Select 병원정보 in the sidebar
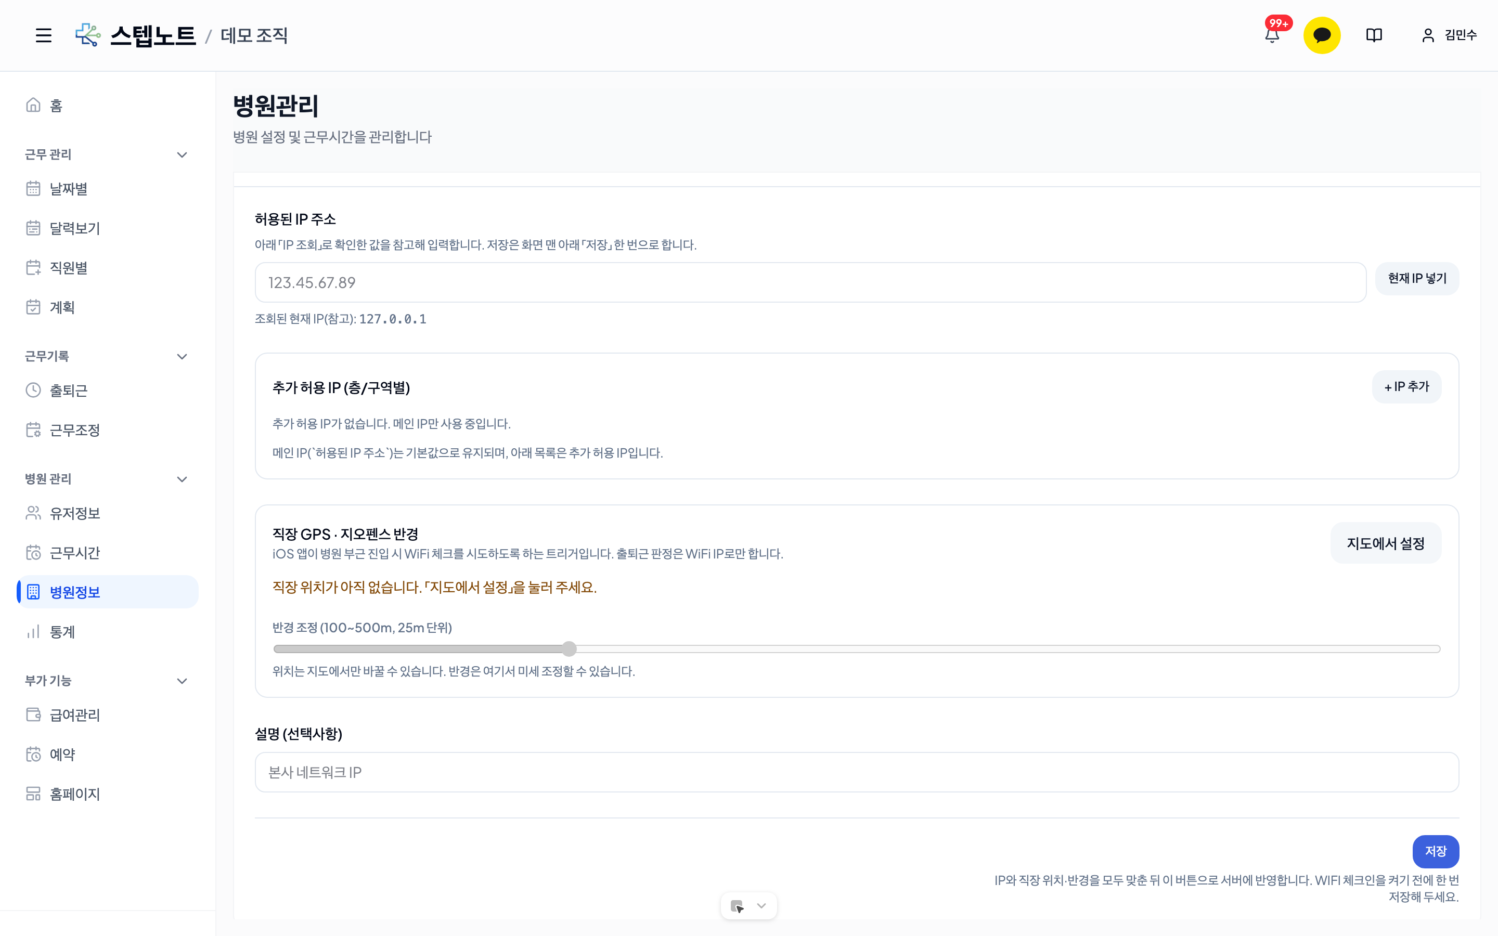This screenshot has height=936, width=1498. coord(108,592)
